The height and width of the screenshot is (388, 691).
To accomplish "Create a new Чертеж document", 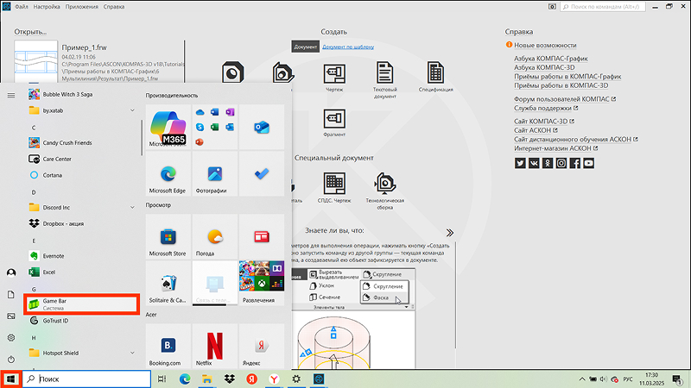I will (334, 78).
